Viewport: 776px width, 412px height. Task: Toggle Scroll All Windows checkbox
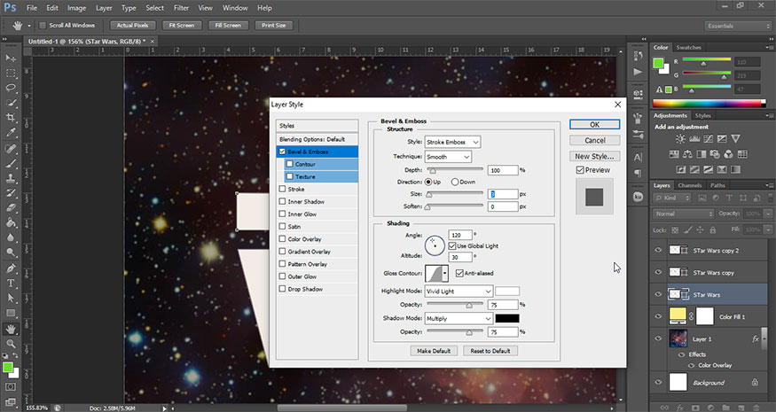coord(43,25)
